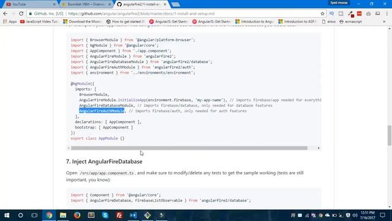This screenshot has width=392, height=221.
Task: Click the AngularFireDatabaseModule imports entry
Action: [106, 106]
